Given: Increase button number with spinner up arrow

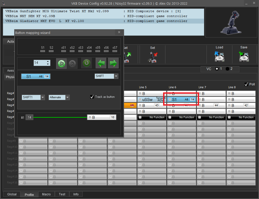Looking at the screenshot, I should point(48,62).
